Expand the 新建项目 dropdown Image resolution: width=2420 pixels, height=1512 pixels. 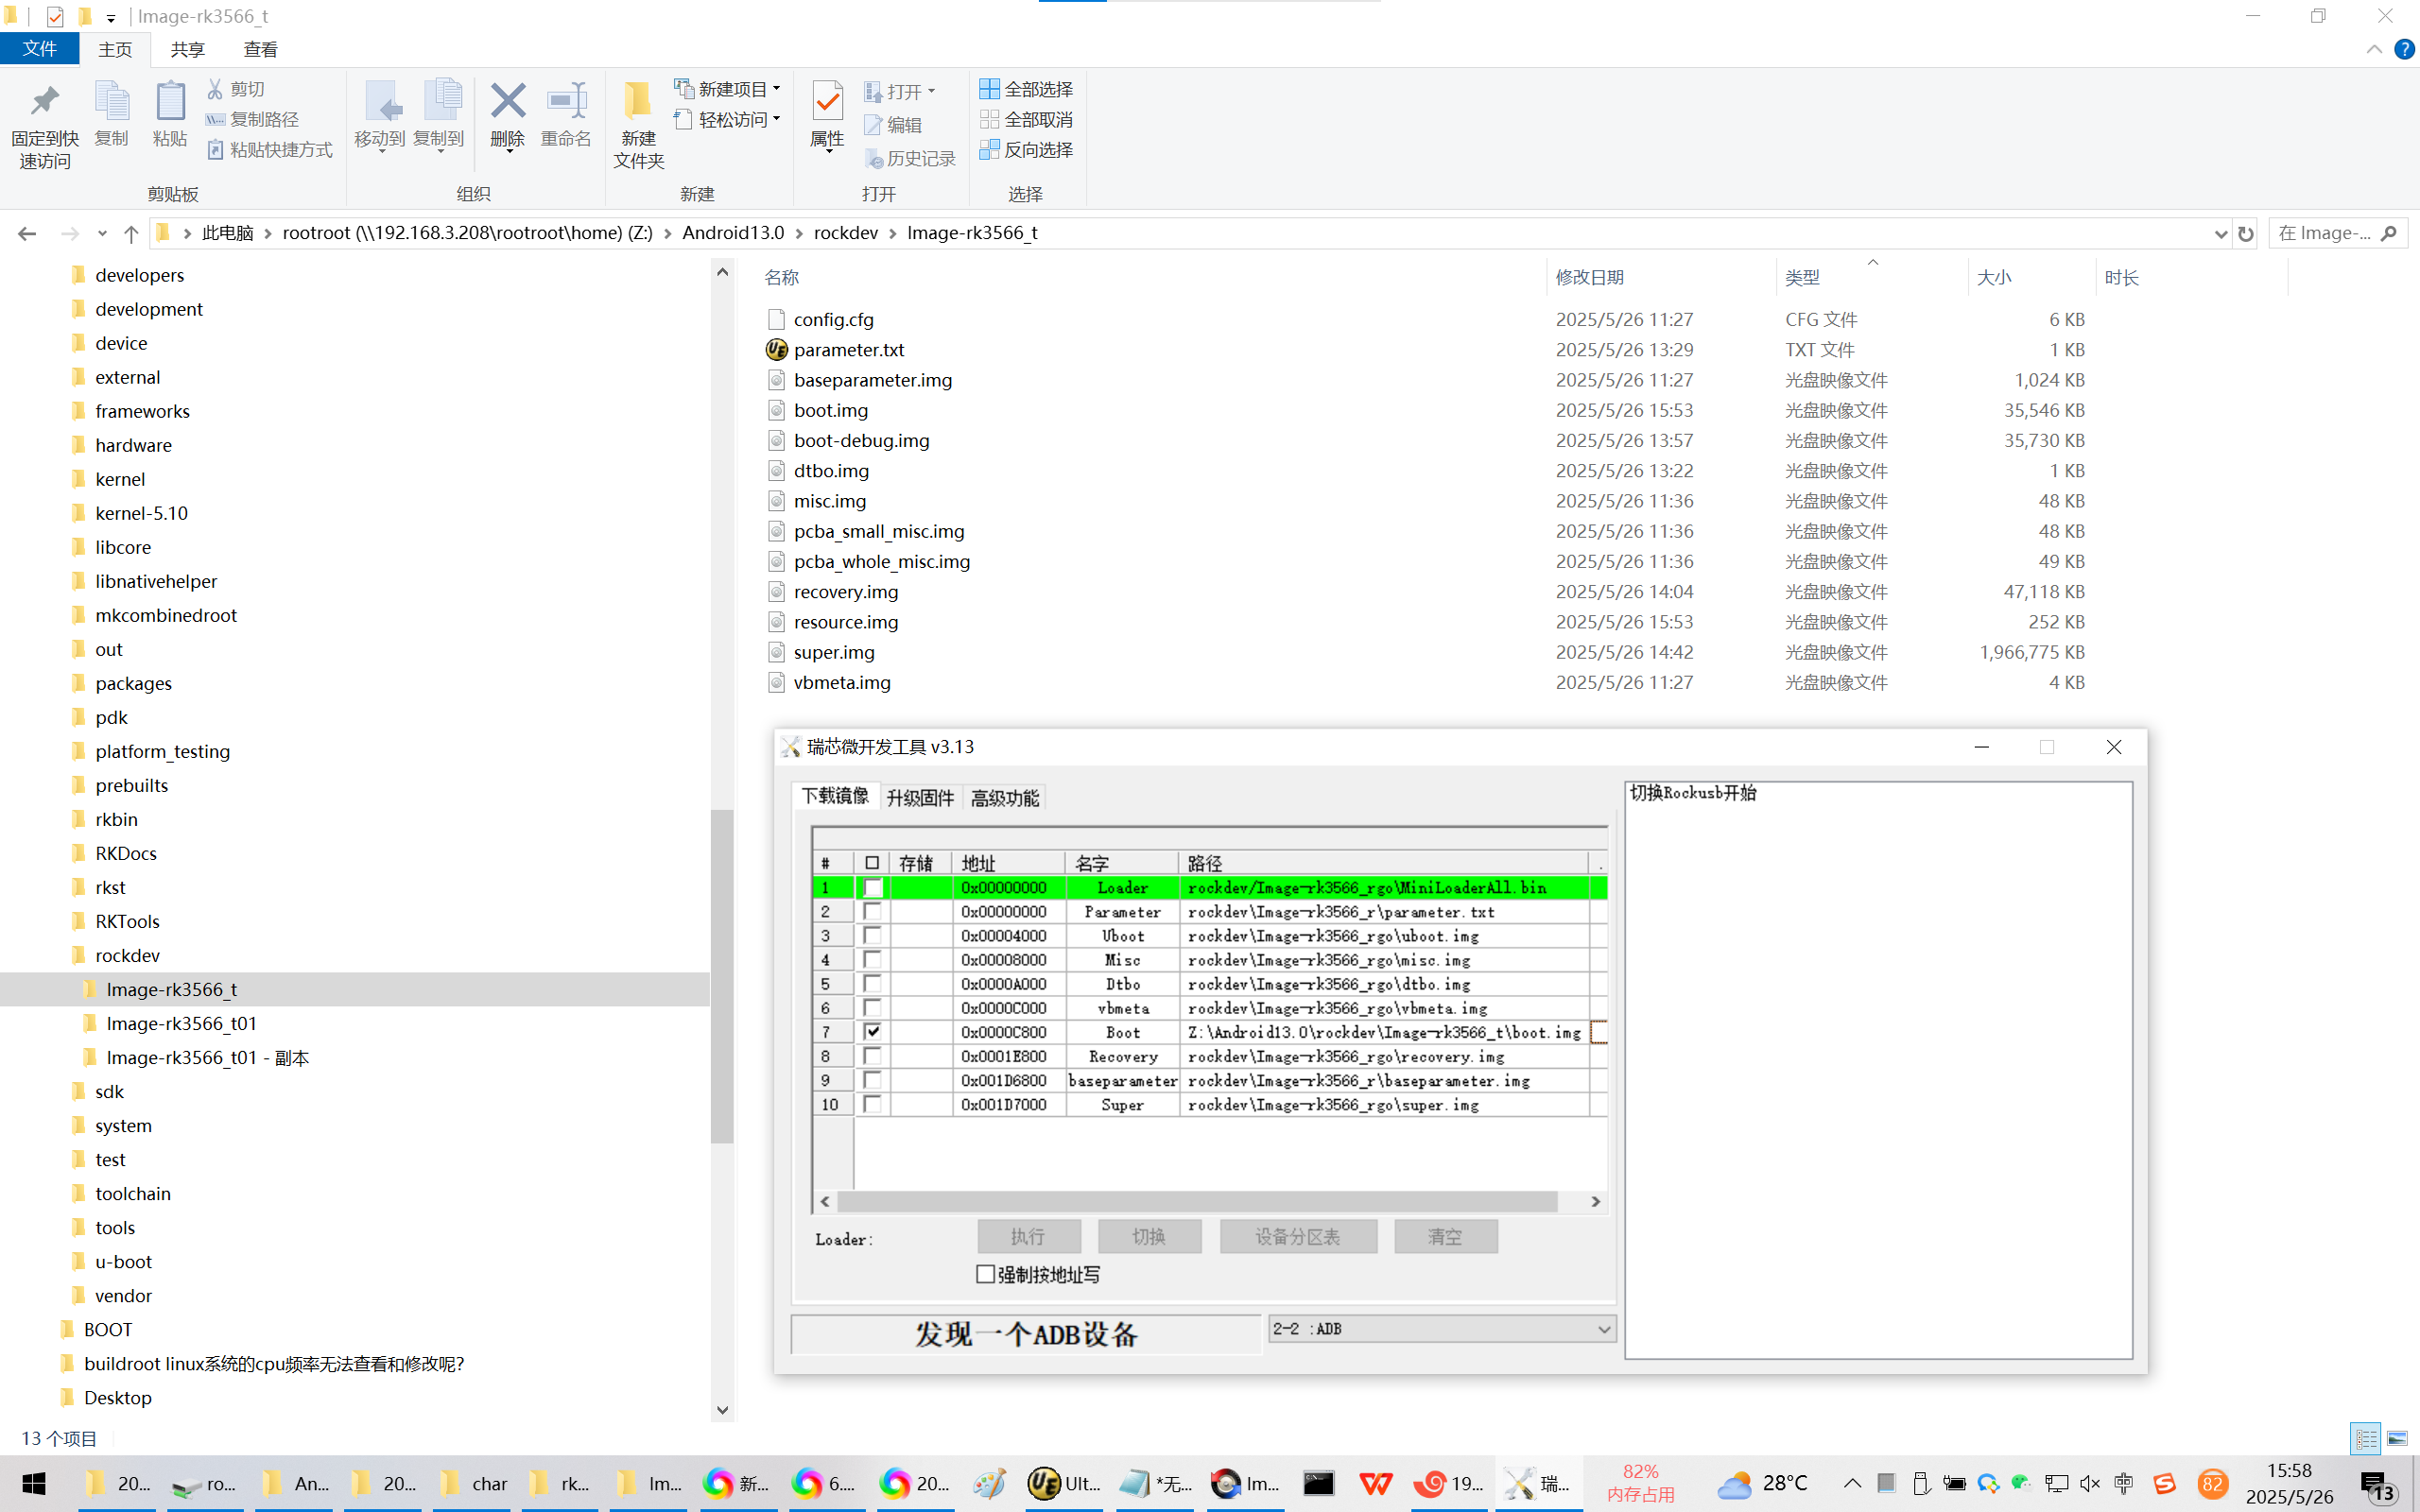pyautogui.click(x=776, y=89)
